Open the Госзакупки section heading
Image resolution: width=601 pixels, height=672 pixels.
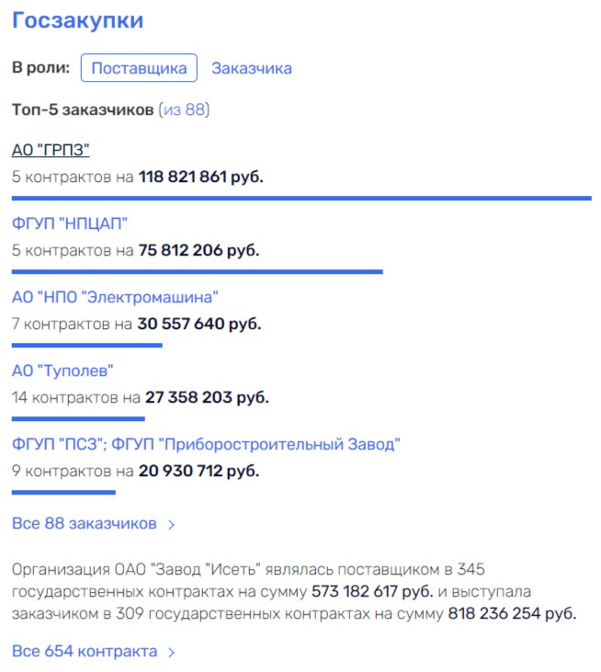pos(77,20)
